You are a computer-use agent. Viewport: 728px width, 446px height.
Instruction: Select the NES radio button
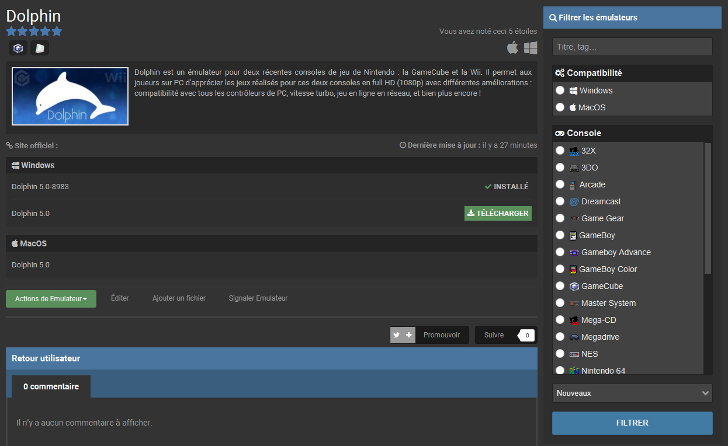click(x=560, y=354)
